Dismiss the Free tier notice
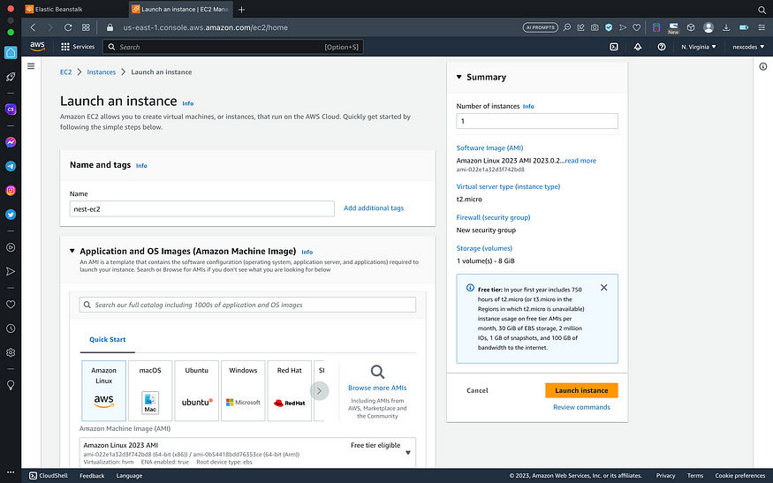Viewport: 773px width, 483px height. tap(604, 288)
